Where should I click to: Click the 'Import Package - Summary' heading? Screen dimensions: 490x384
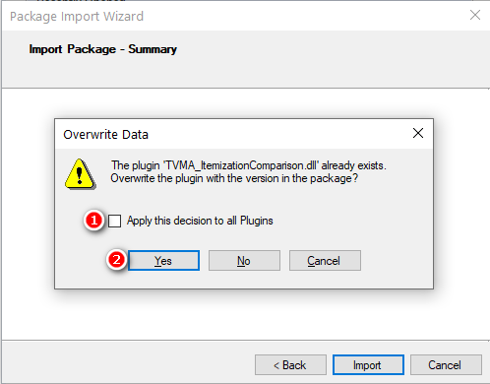[103, 49]
